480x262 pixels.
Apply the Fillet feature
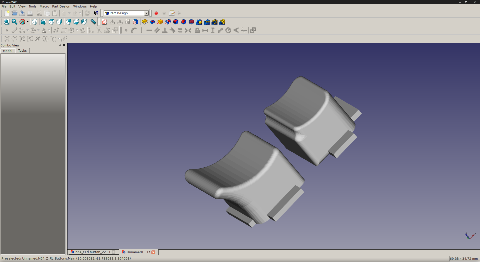pos(176,22)
